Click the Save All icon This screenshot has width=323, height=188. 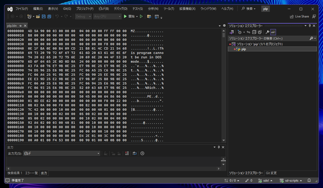coord(49,16)
